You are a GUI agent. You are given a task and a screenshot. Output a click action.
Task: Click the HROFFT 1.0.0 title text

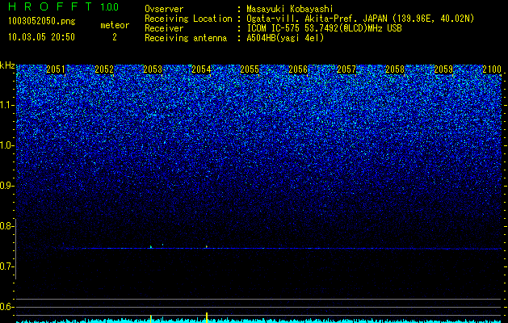(x=64, y=6)
